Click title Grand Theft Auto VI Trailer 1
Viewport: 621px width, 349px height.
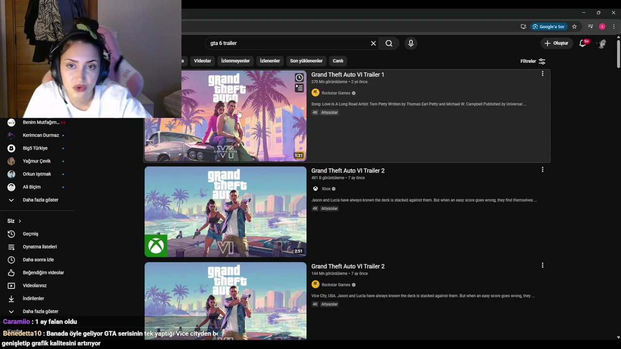point(347,75)
